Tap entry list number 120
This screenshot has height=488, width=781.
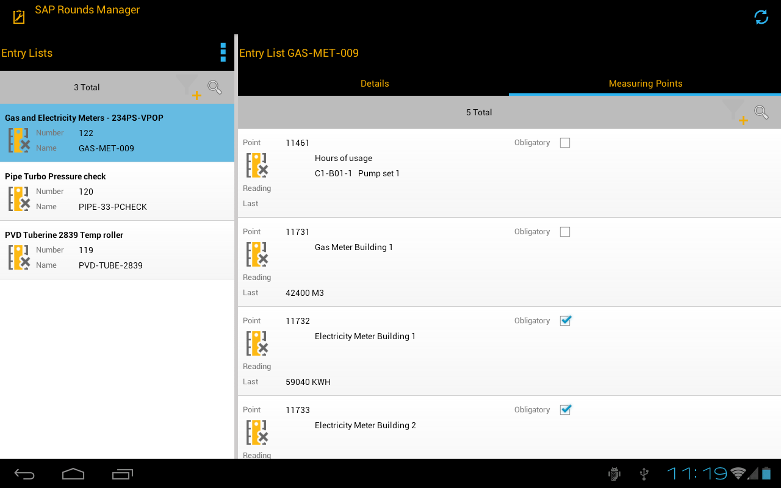(x=86, y=192)
